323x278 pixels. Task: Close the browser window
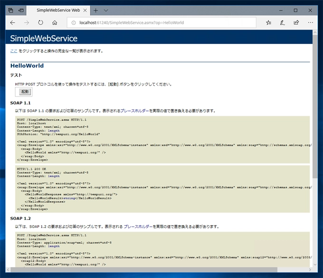pyautogui.click(x=310, y=10)
